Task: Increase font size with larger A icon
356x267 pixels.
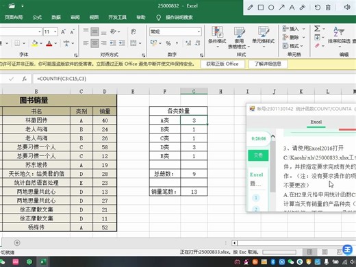Action: coord(63,31)
